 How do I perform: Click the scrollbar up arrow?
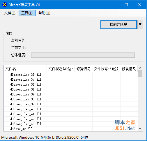140,68
